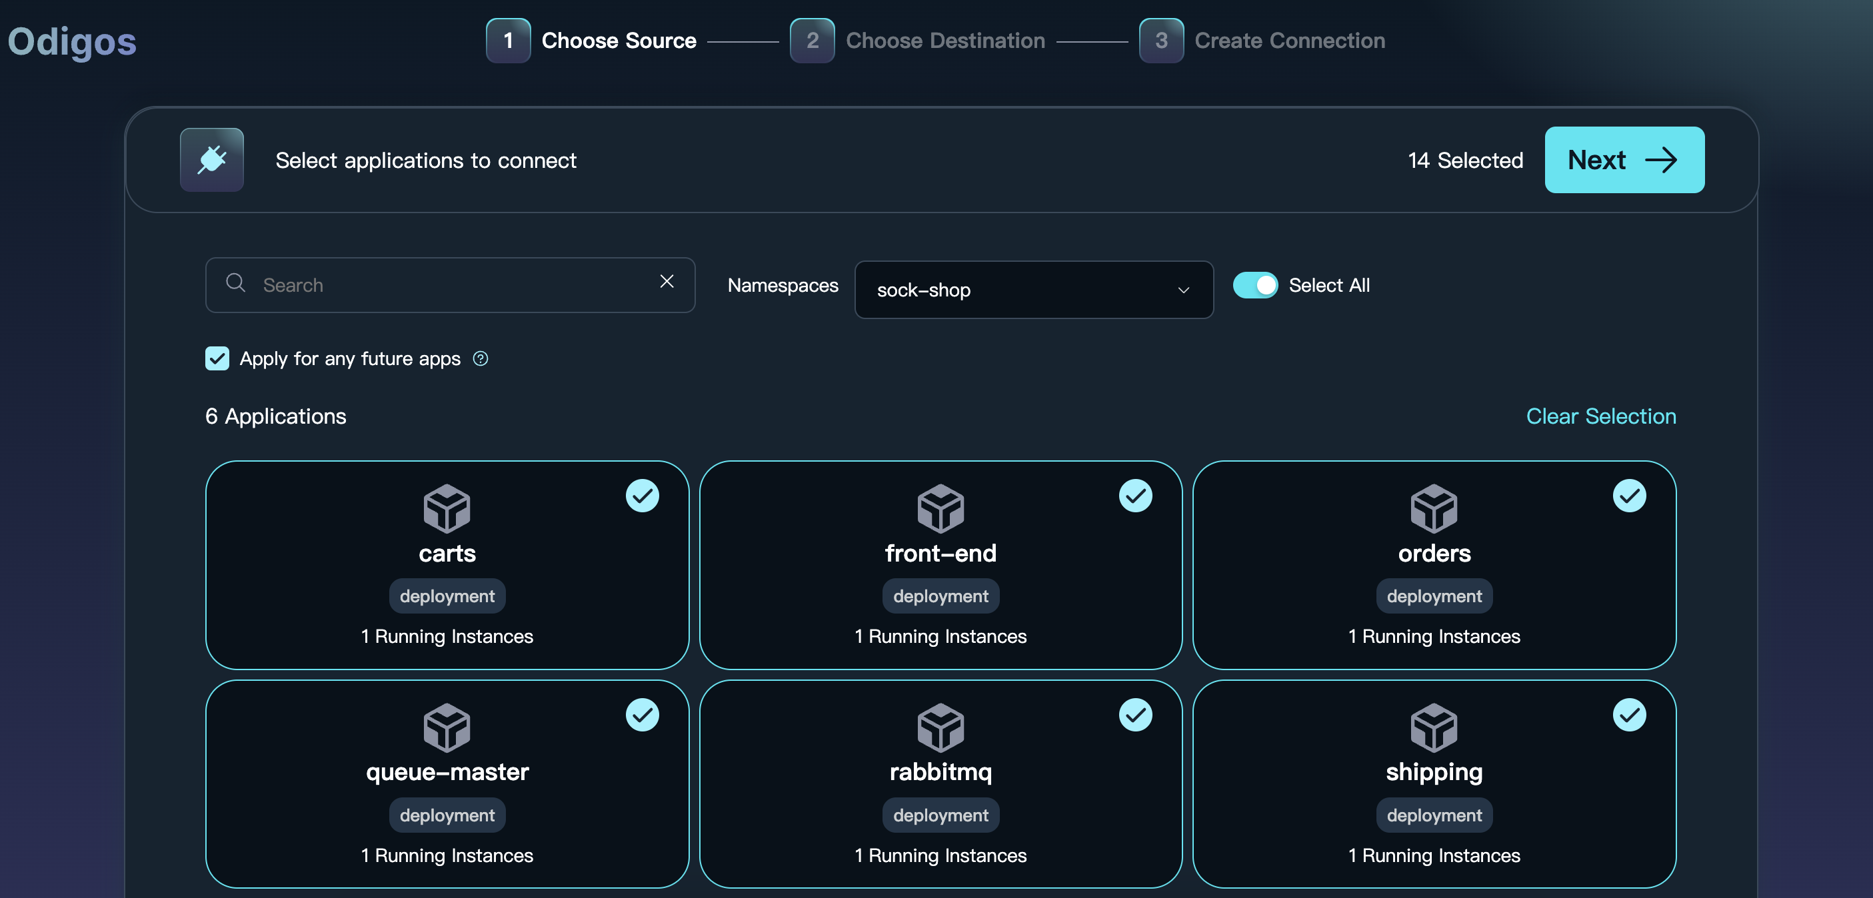Image resolution: width=1873 pixels, height=898 pixels.
Task: Click help icon next to future apps
Action: pos(480,359)
